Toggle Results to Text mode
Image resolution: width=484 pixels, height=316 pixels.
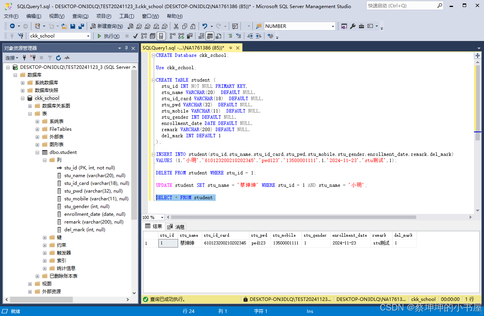point(201,36)
